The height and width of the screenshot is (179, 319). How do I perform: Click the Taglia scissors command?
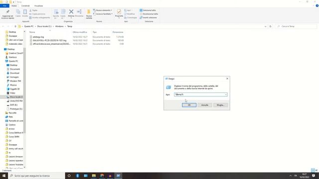point(33,10)
